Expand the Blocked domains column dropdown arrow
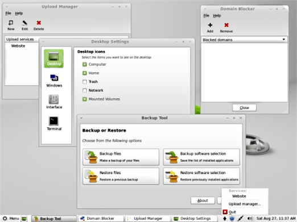 [284, 40]
